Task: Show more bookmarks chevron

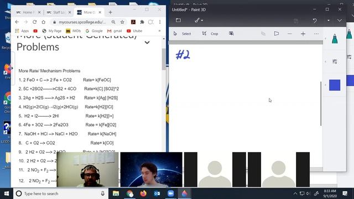Action: pos(159,31)
